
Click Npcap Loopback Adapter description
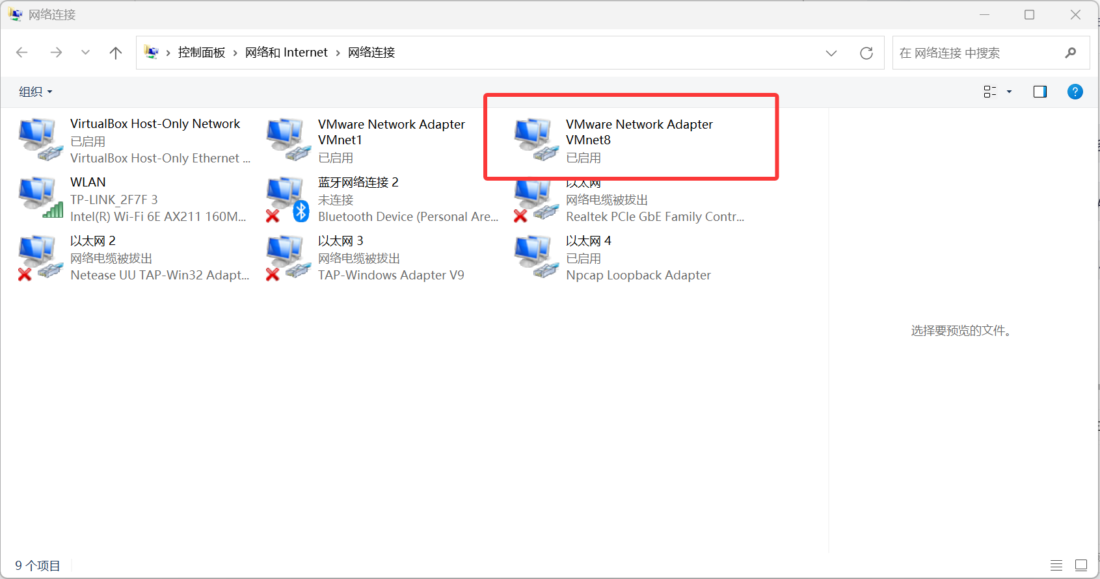(638, 275)
